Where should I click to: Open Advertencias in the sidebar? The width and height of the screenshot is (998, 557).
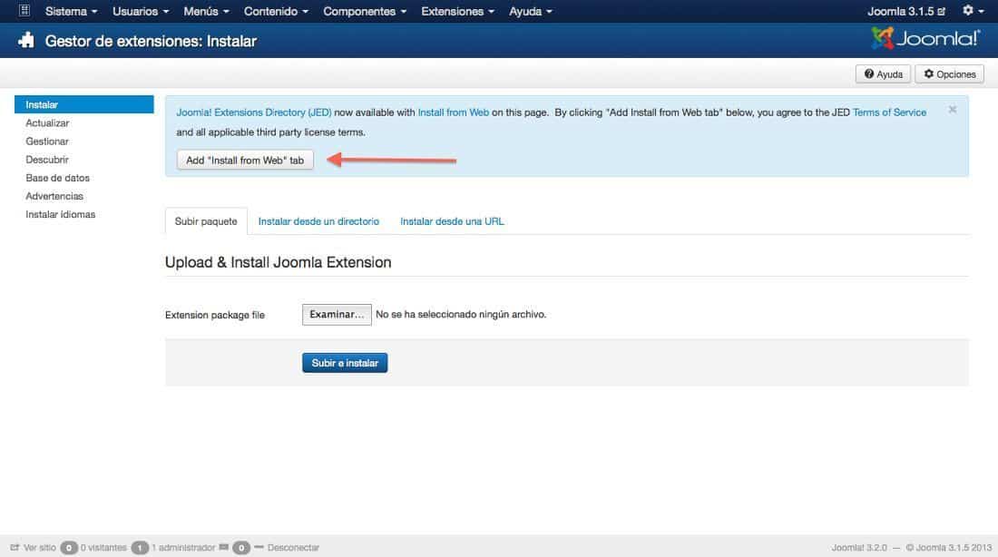tap(54, 196)
